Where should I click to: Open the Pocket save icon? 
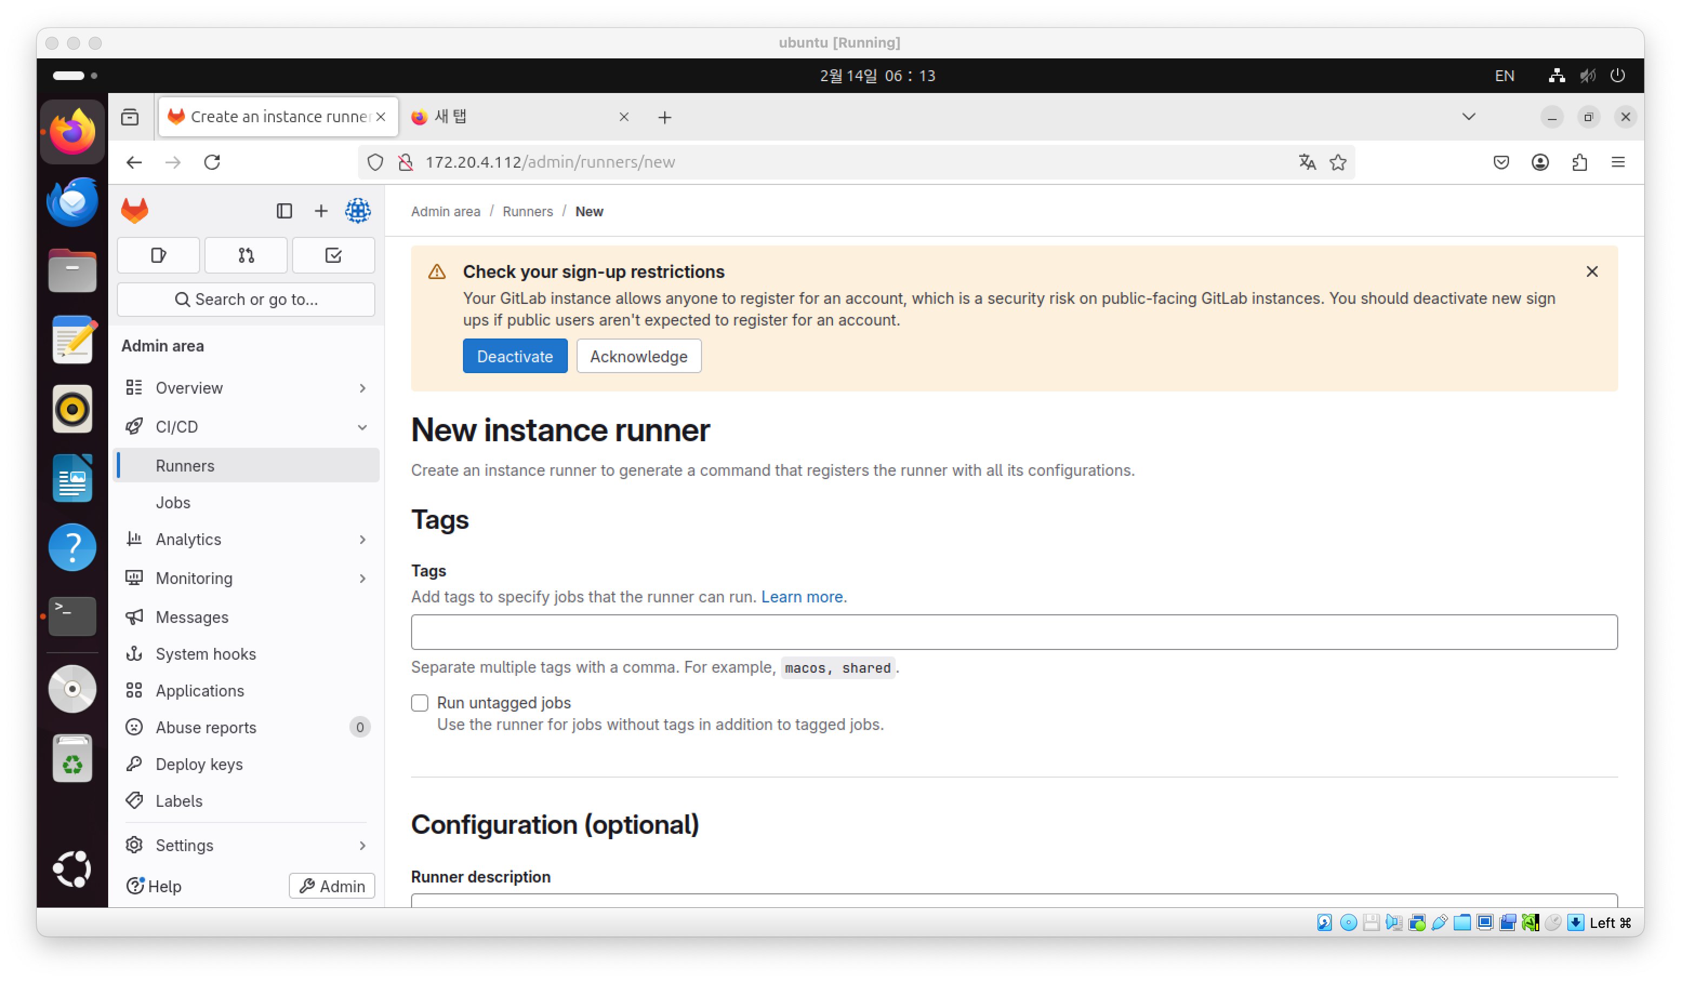coord(1501,162)
